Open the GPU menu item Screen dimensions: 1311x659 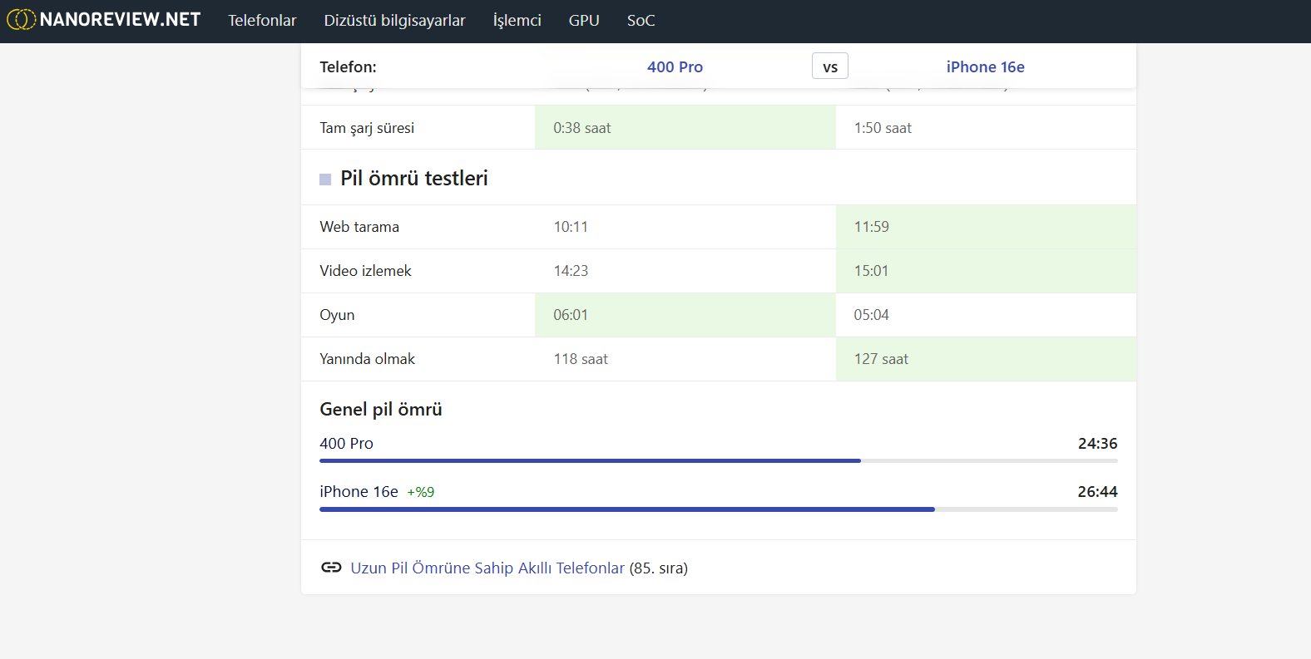[x=584, y=21]
